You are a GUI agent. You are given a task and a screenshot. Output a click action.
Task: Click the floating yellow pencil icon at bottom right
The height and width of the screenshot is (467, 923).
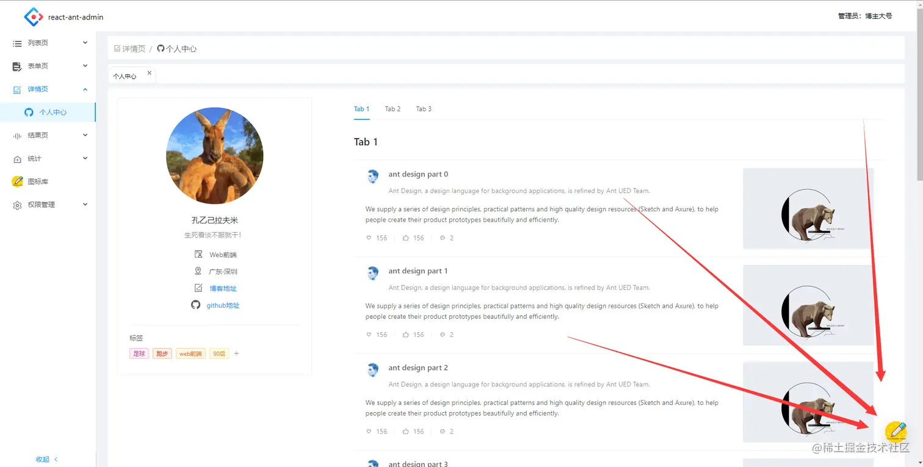896,432
